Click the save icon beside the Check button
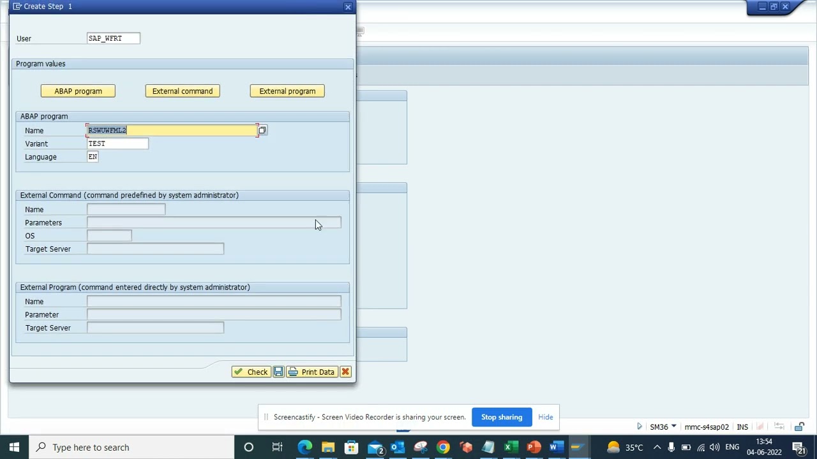Viewport: 817px width, 459px height. [x=278, y=372]
